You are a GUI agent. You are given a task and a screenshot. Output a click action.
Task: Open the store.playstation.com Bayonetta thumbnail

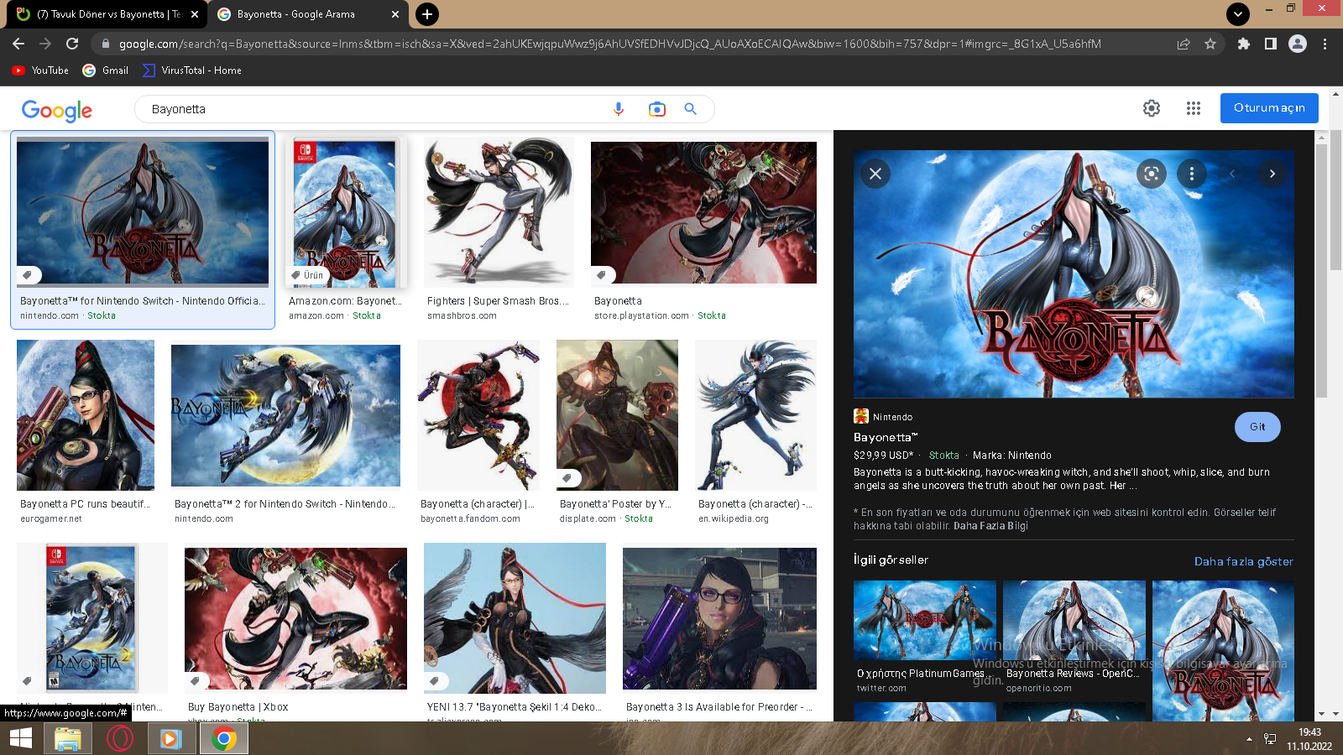coord(703,212)
